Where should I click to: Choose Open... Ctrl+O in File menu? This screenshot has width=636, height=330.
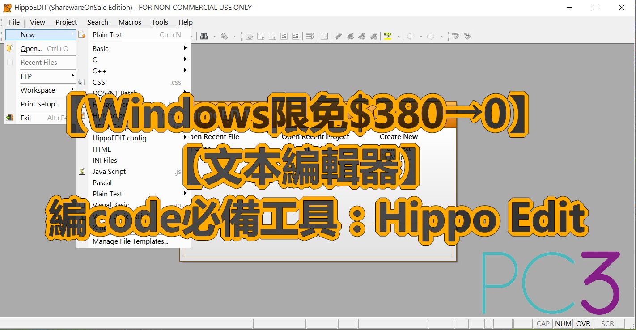tap(41, 48)
